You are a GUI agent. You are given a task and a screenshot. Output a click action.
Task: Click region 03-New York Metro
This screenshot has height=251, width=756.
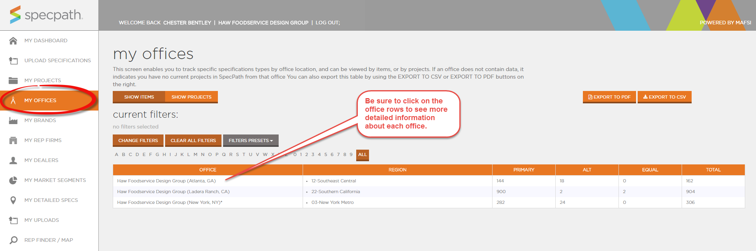pyautogui.click(x=333, y=202)
